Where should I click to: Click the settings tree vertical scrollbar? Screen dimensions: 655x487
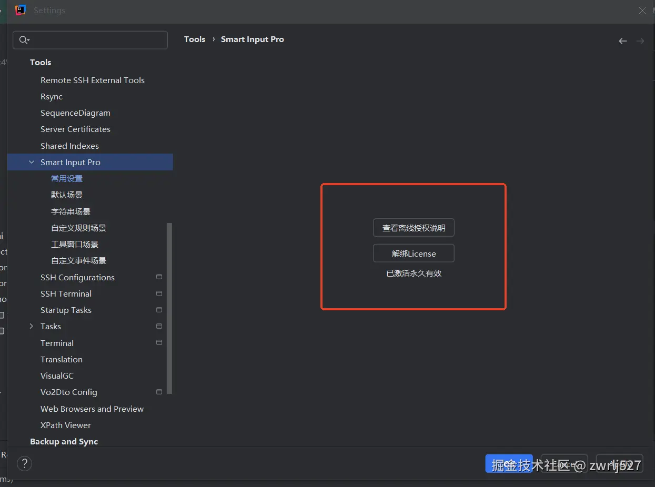pos(169,309)
